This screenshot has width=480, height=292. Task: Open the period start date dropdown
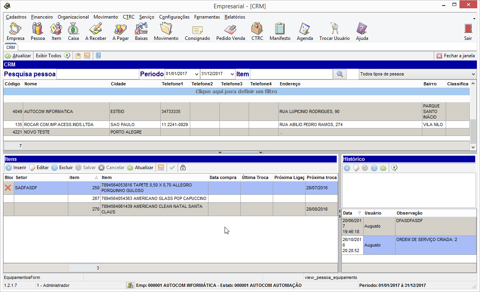(196, 74)
